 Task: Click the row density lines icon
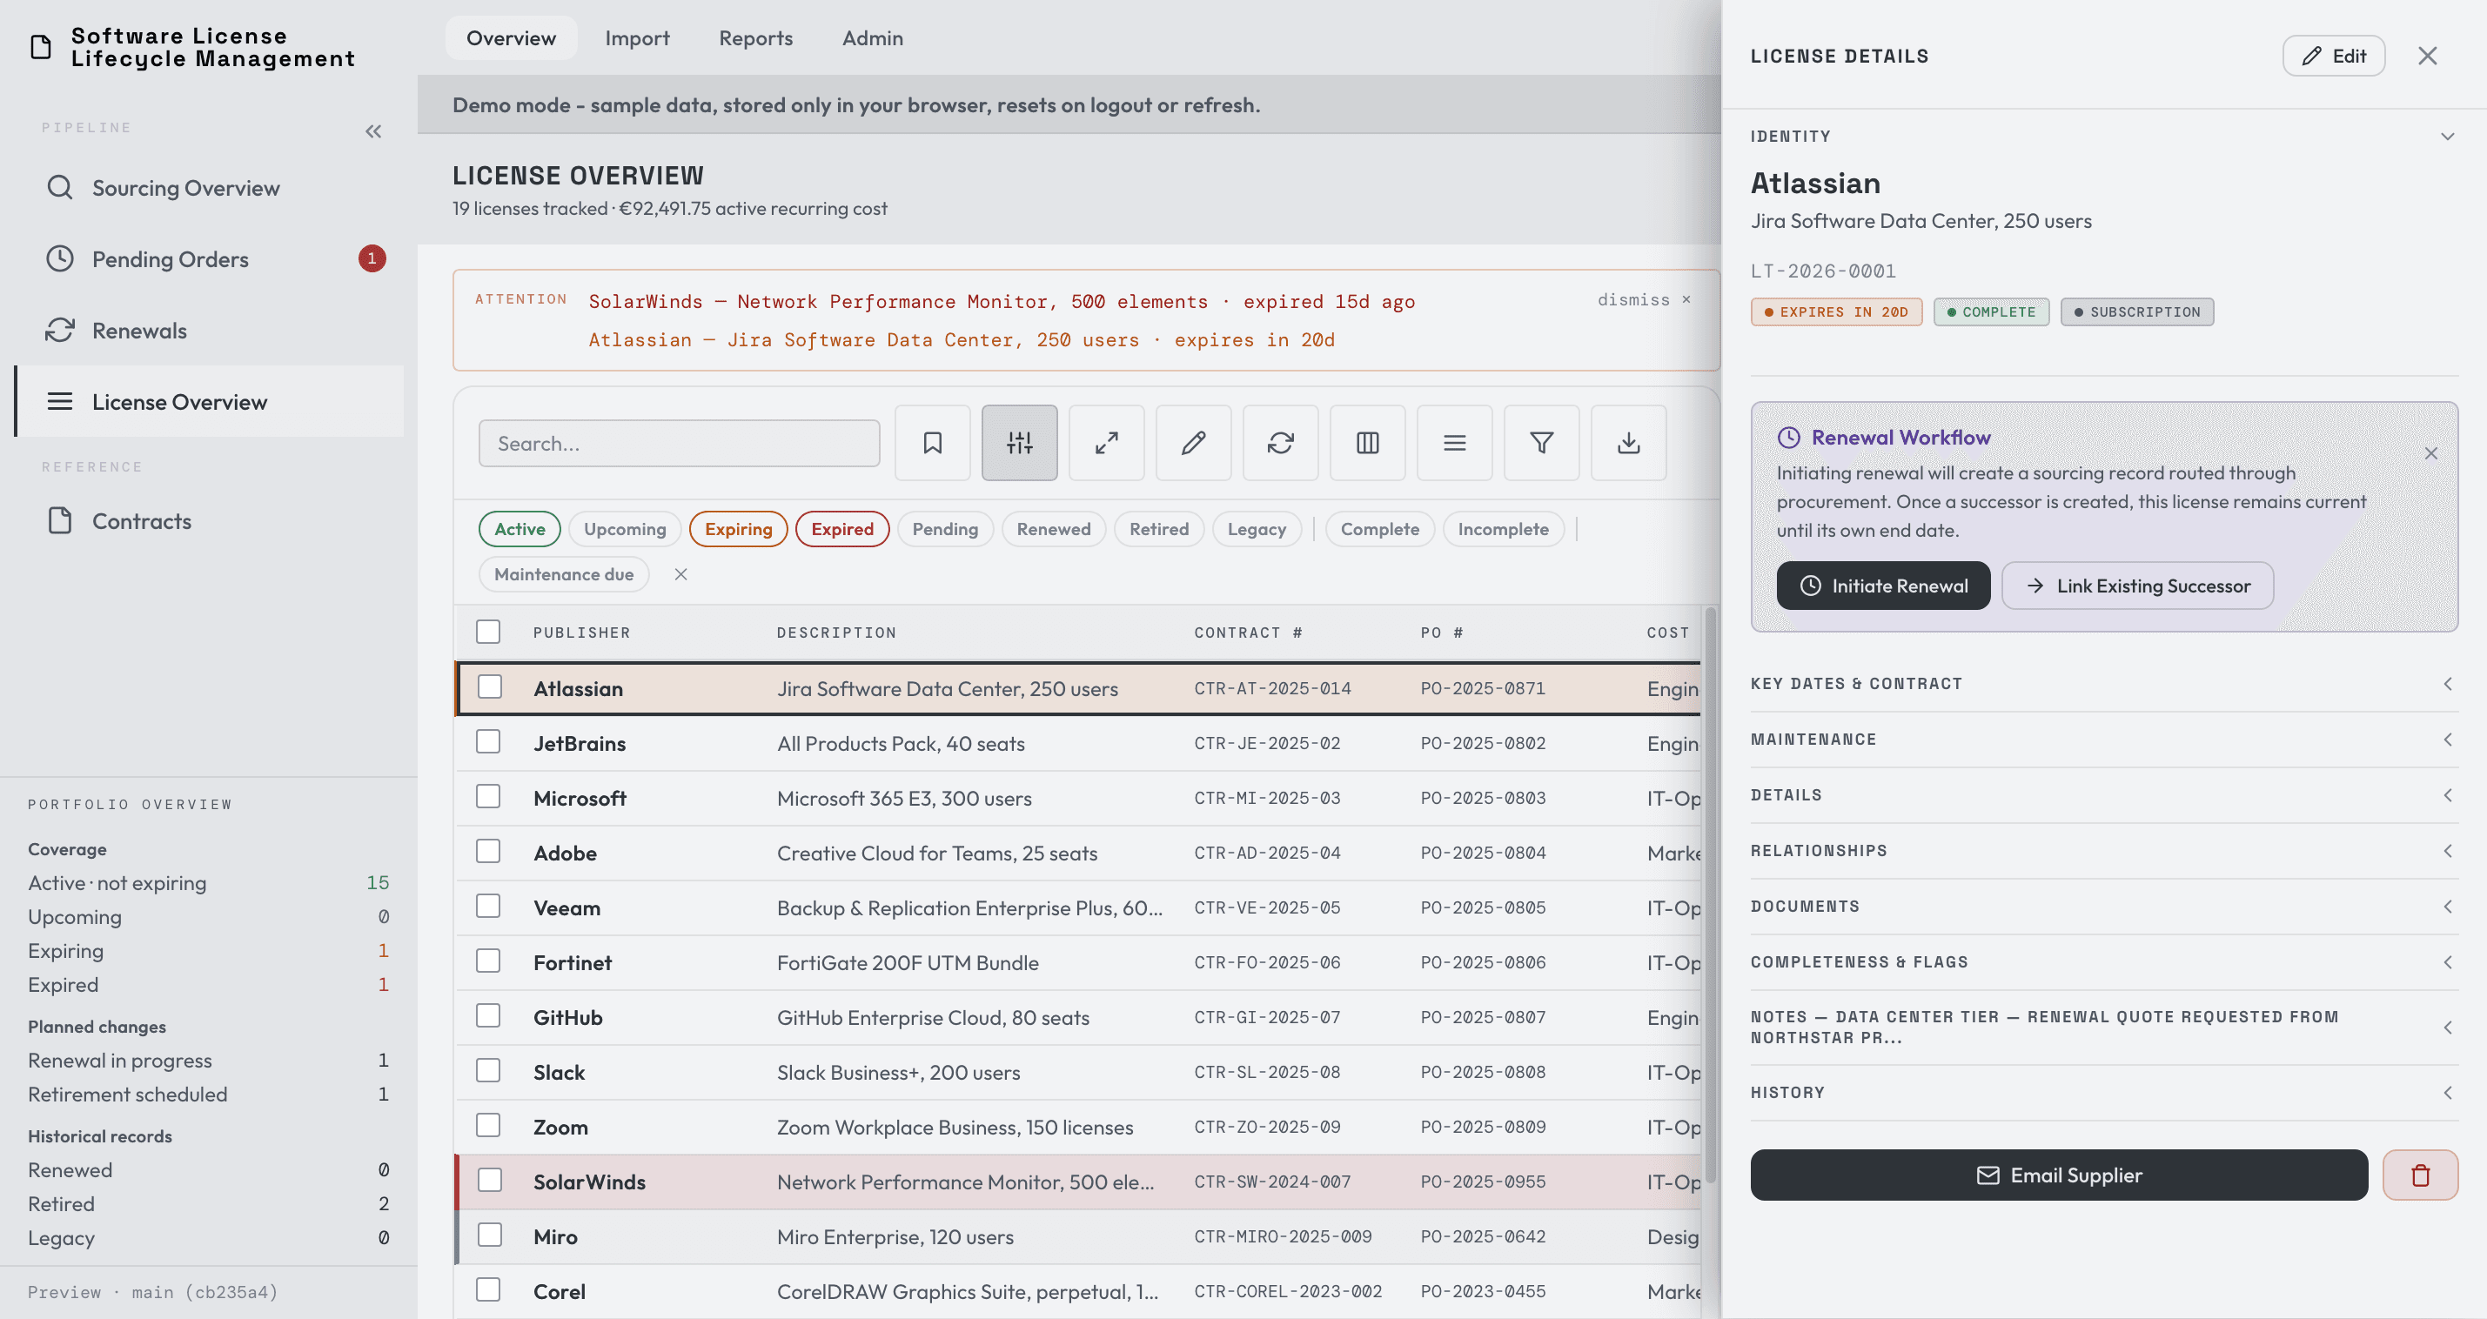point(1453,443)
